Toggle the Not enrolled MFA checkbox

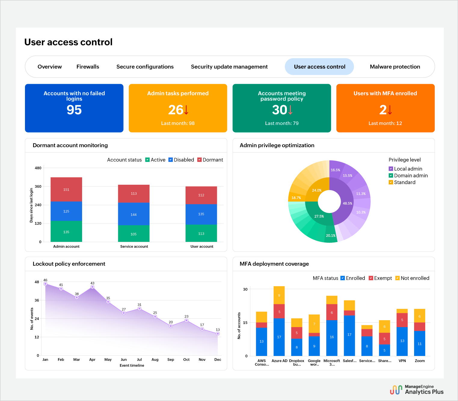tap(398, 278)
